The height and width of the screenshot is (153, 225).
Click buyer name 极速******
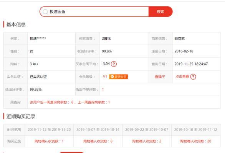tap(38, 39)
